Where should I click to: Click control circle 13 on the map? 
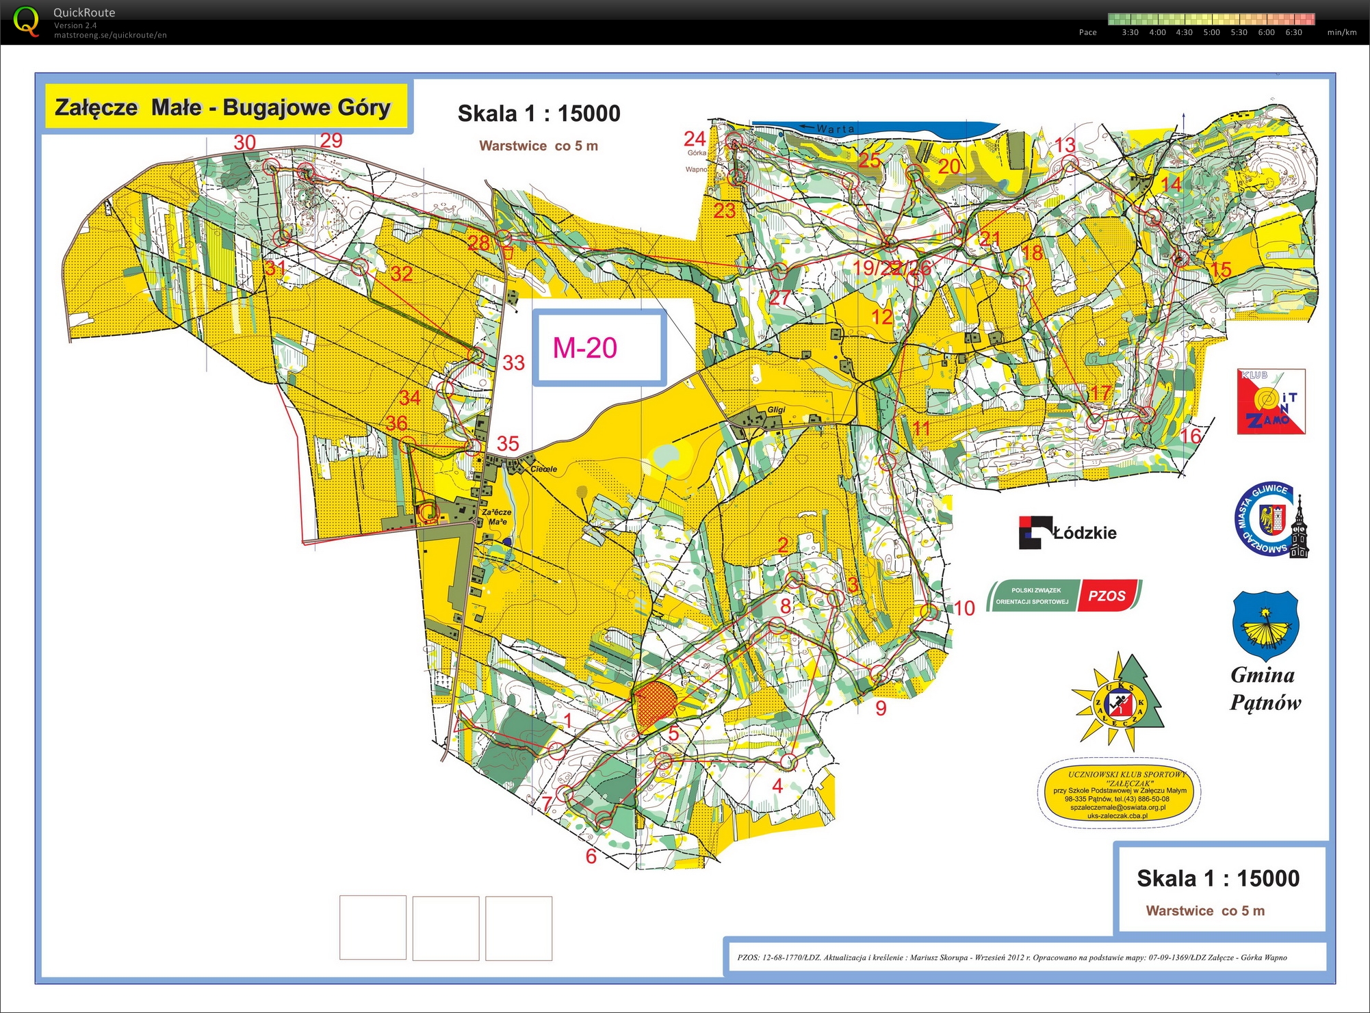tap(1070, 163)
